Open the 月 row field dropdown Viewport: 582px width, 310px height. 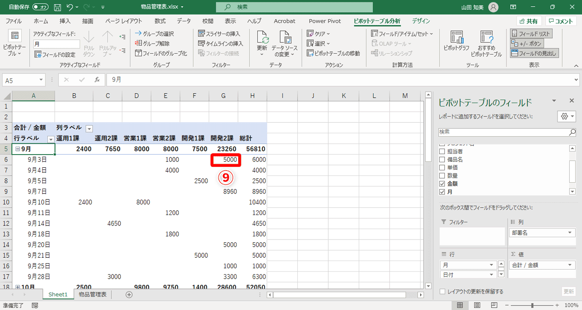point(492,265)
